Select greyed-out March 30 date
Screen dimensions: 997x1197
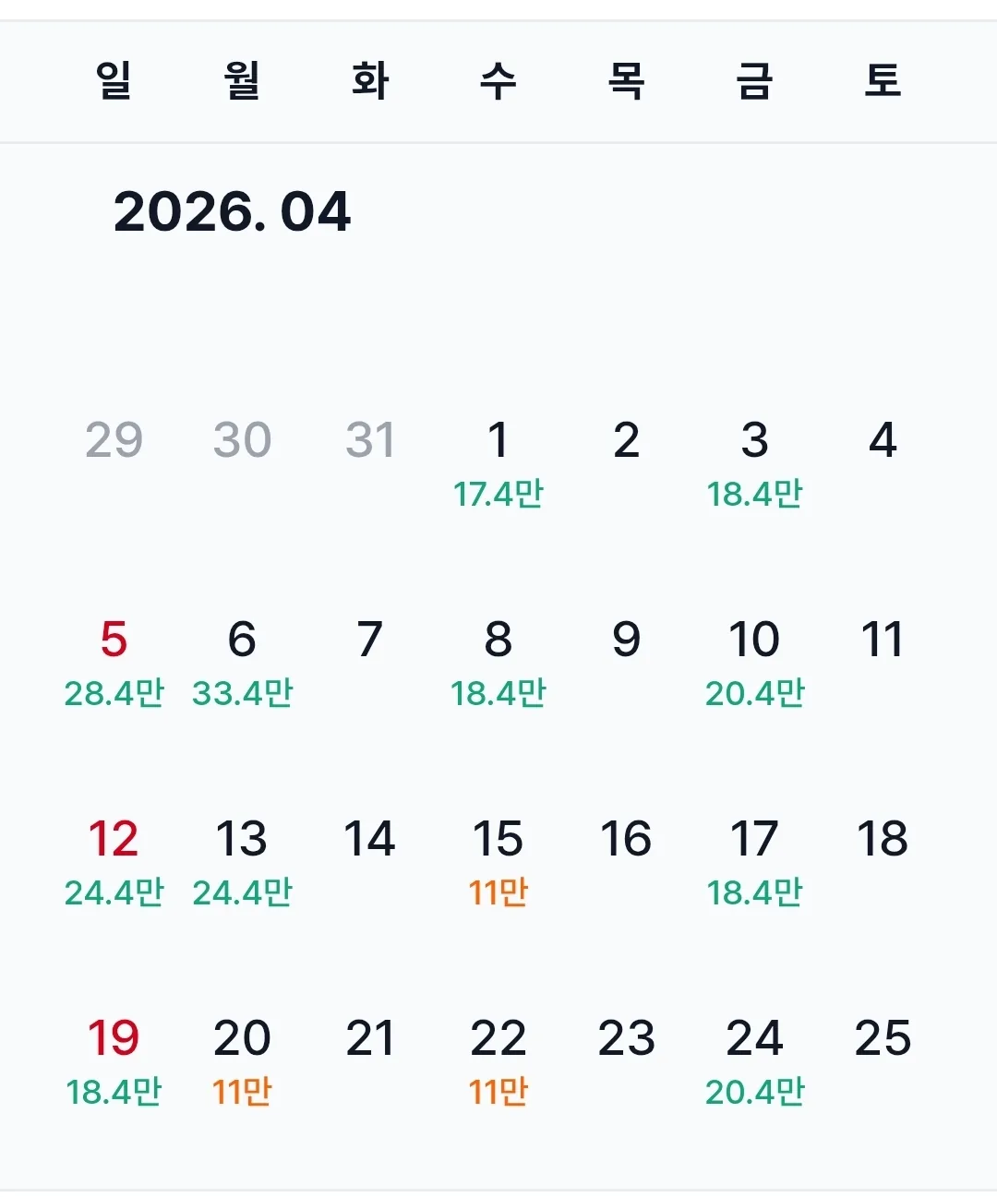pos(242,440)
